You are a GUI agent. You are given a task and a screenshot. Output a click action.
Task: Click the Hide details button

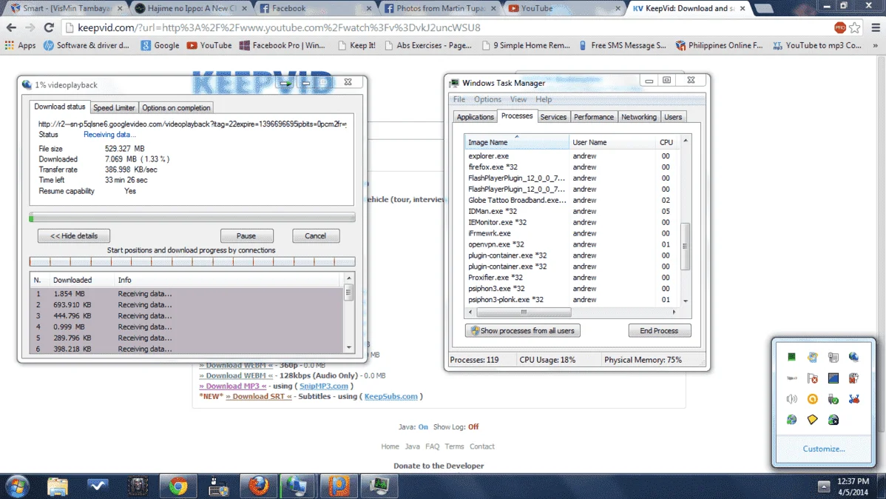point(74,236)
